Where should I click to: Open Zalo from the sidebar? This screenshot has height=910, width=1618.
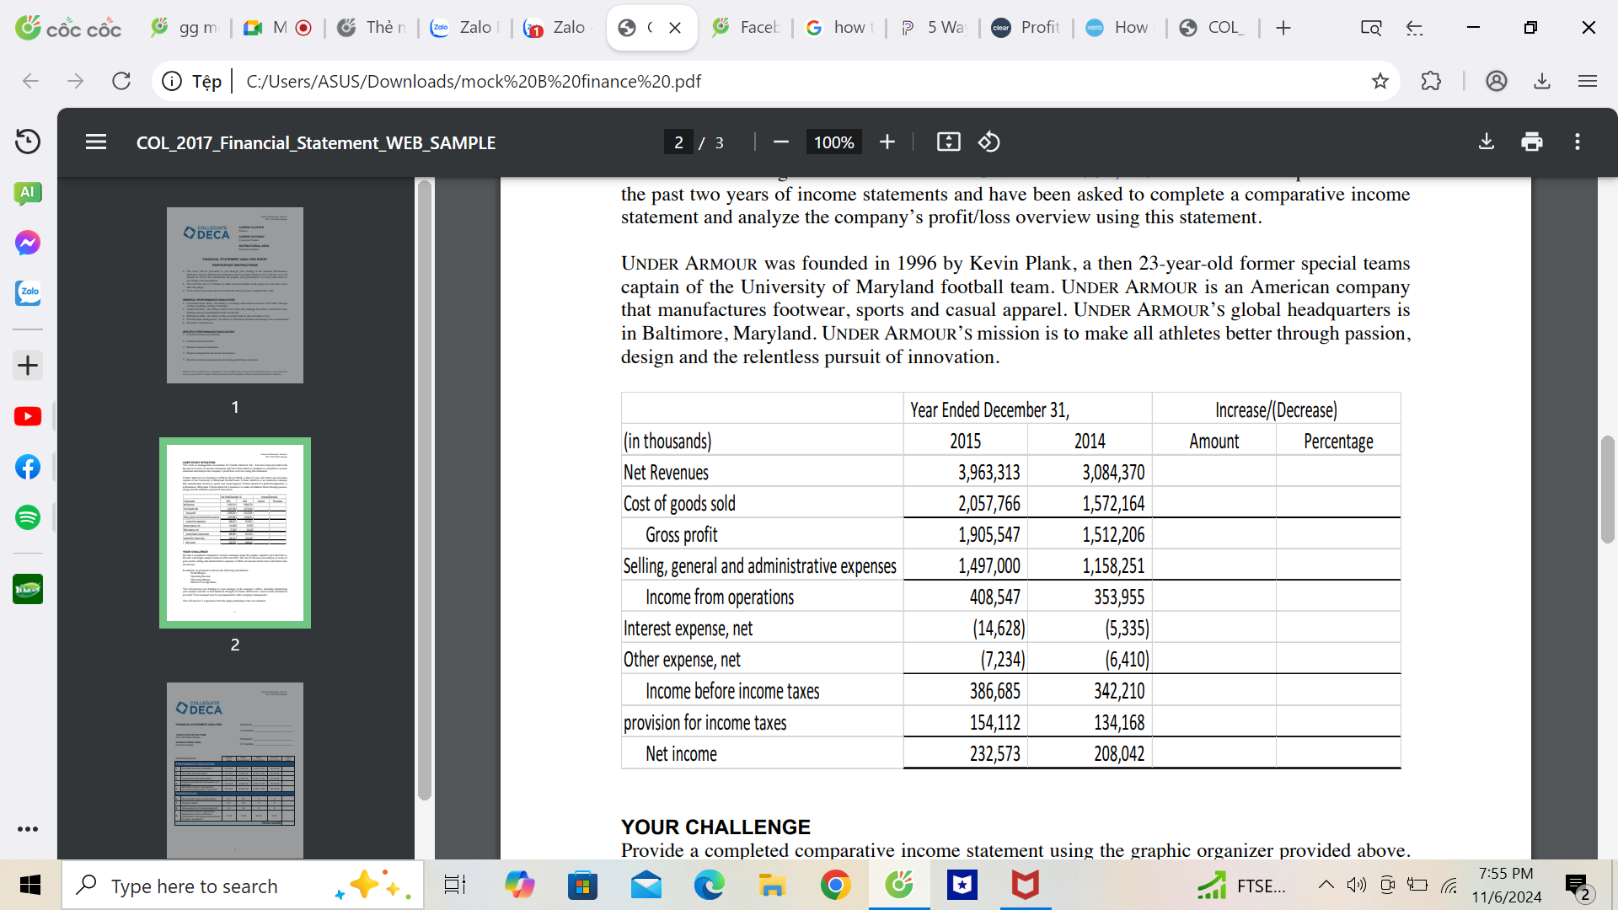28,293
